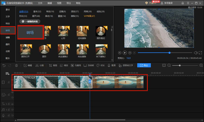This screenshot has width=204, height=122.
Task: Hide the picture-in-picture track eye
Action: coord(12,92)
